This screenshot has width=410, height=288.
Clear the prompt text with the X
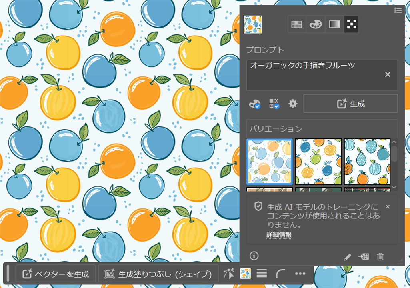coord(388,74)
